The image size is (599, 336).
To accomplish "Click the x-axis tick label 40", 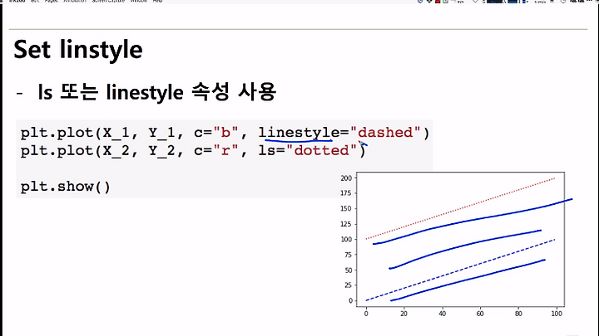I will click(x=442, y=314).
